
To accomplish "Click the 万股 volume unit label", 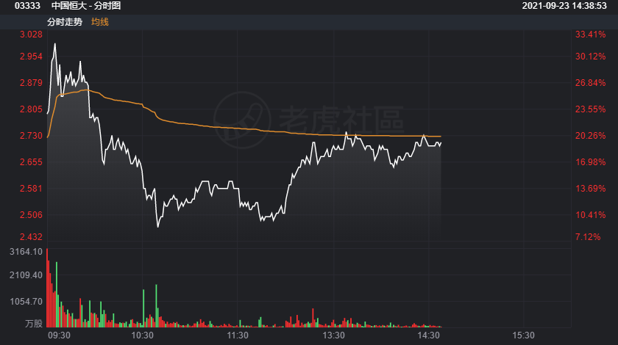I will pyautogui.click(x=34, y=324).
